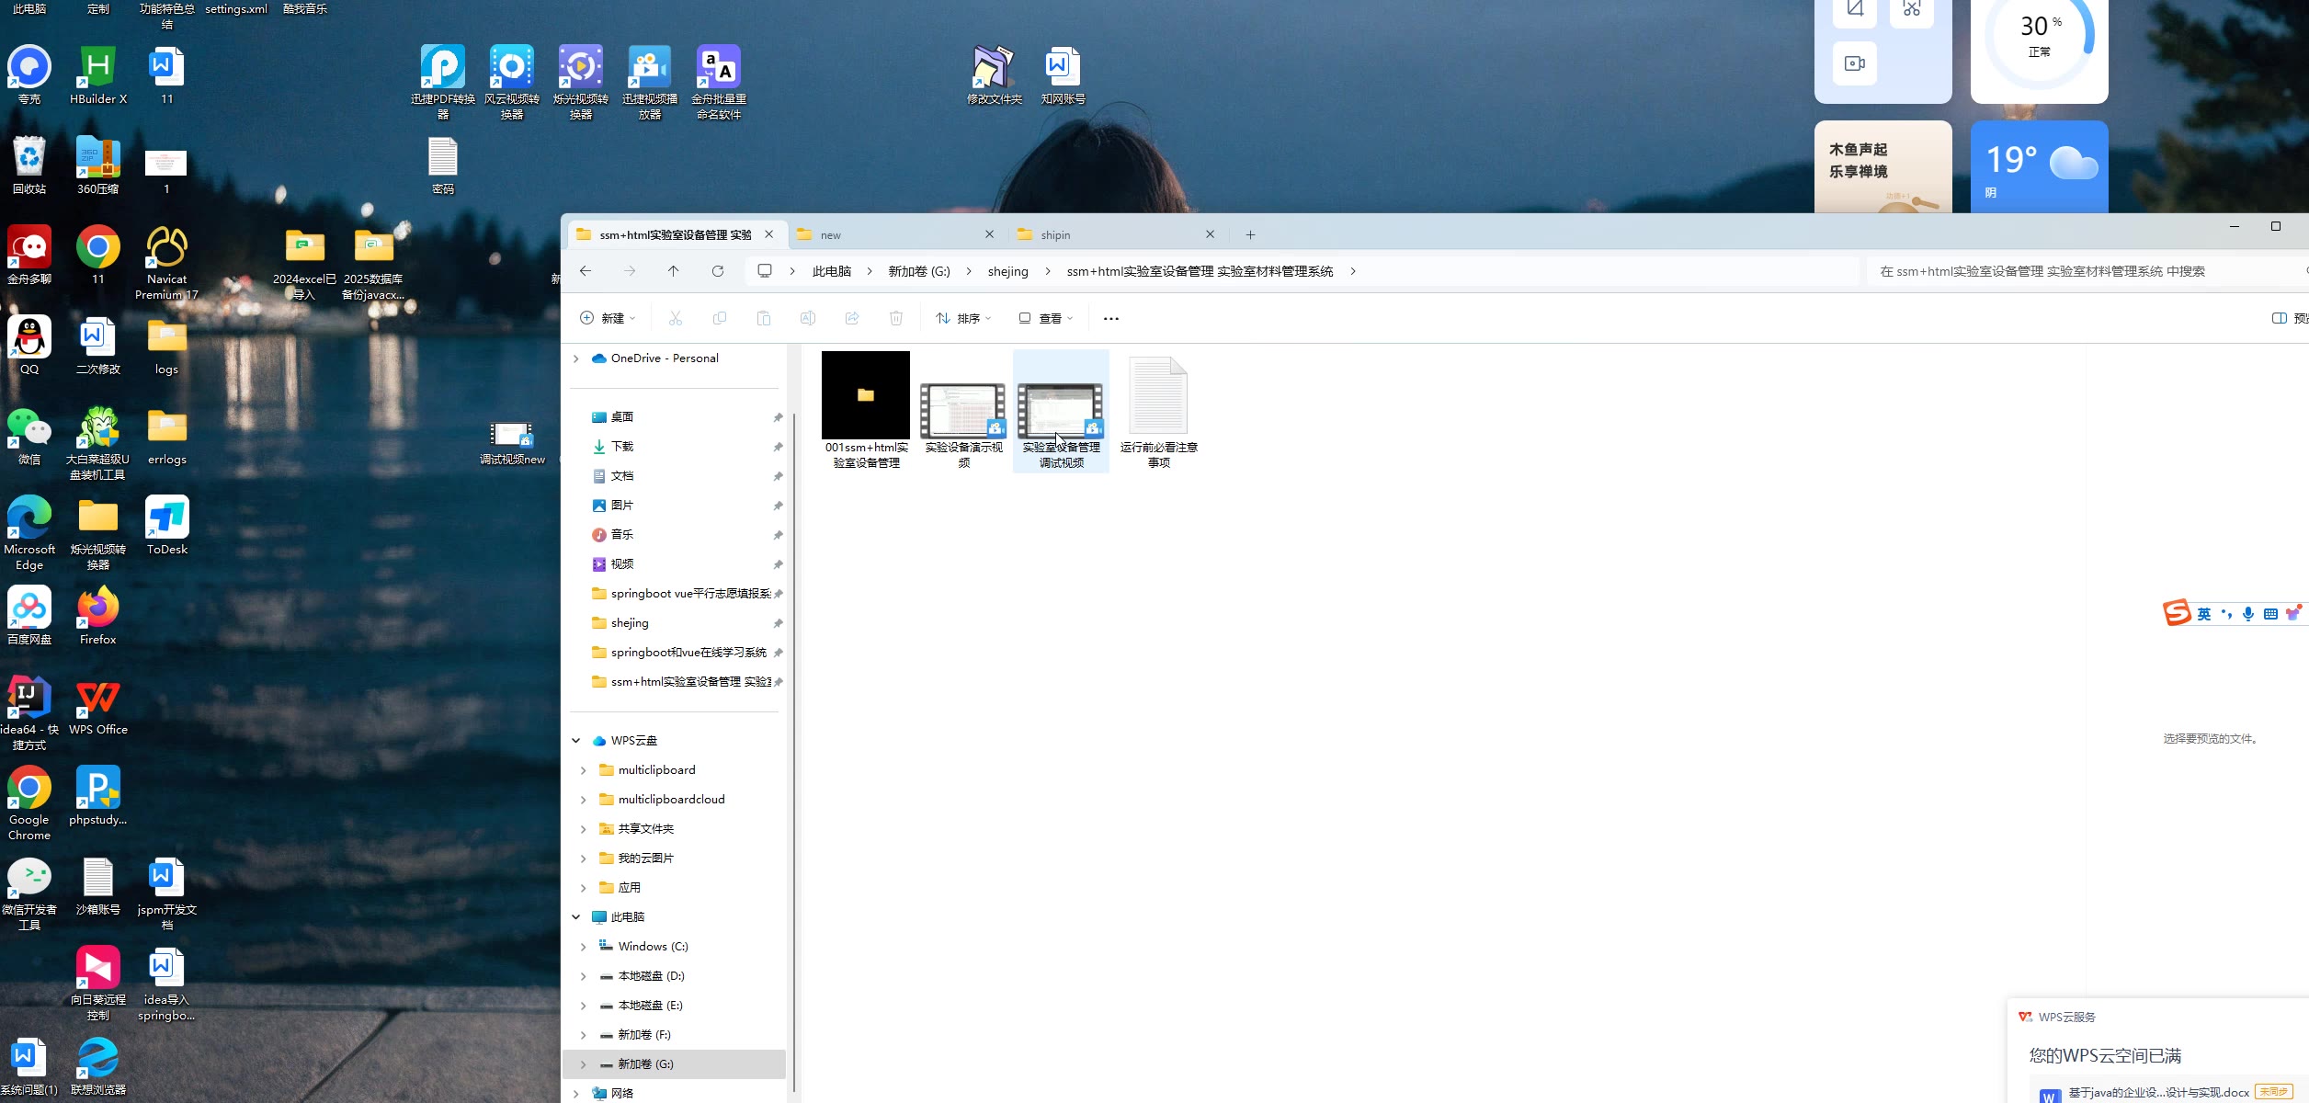
Task: Open the See more ellipsis menu
Action: tap(1110, 319)
